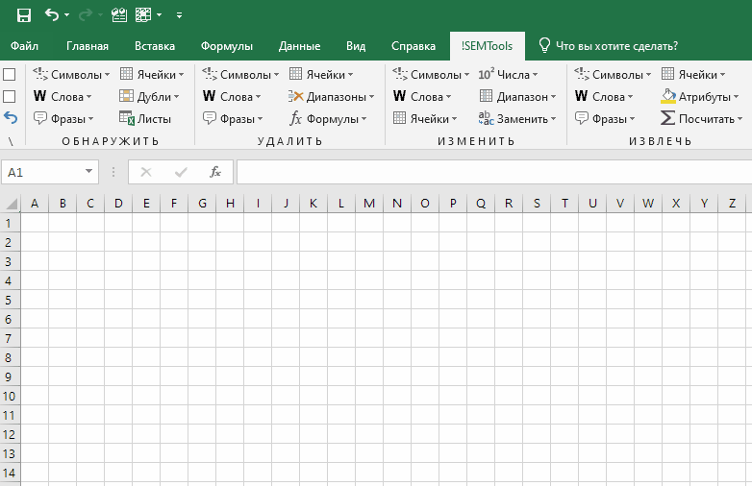Screen dimensions: 752x486
Task: Open the Справка tab
Action: coord(414,46)
